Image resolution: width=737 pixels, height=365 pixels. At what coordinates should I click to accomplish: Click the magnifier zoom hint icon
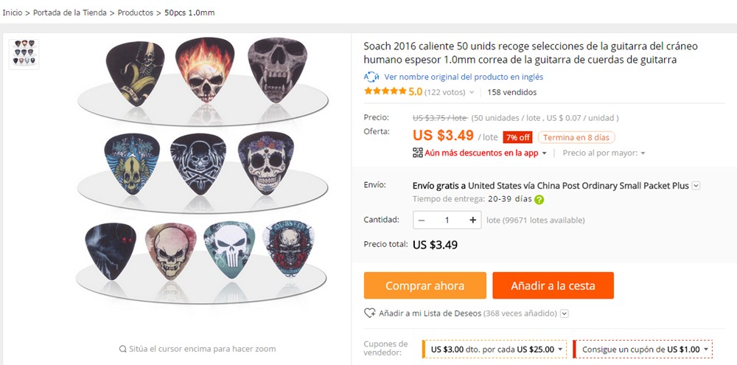coord(122,349)
